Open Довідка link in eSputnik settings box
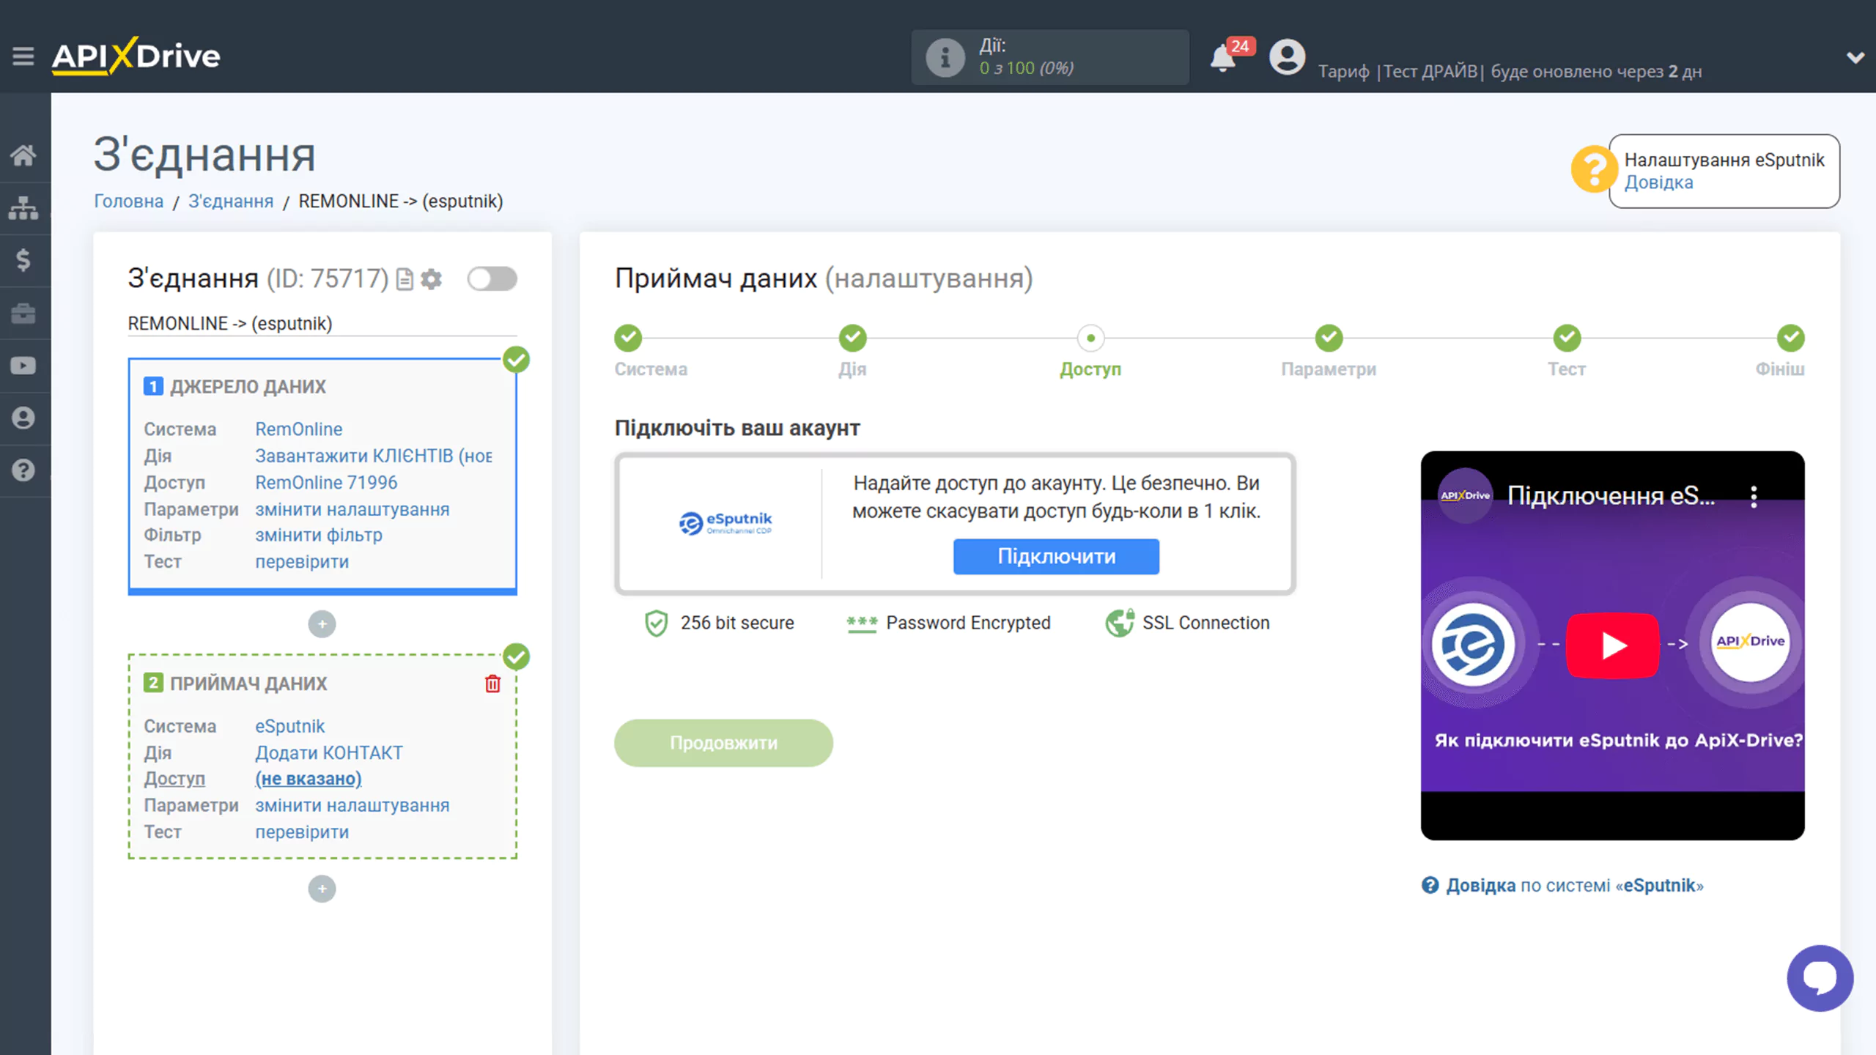The width and height of the screenshot is (1876, 1055). (x=1658, y=182)
